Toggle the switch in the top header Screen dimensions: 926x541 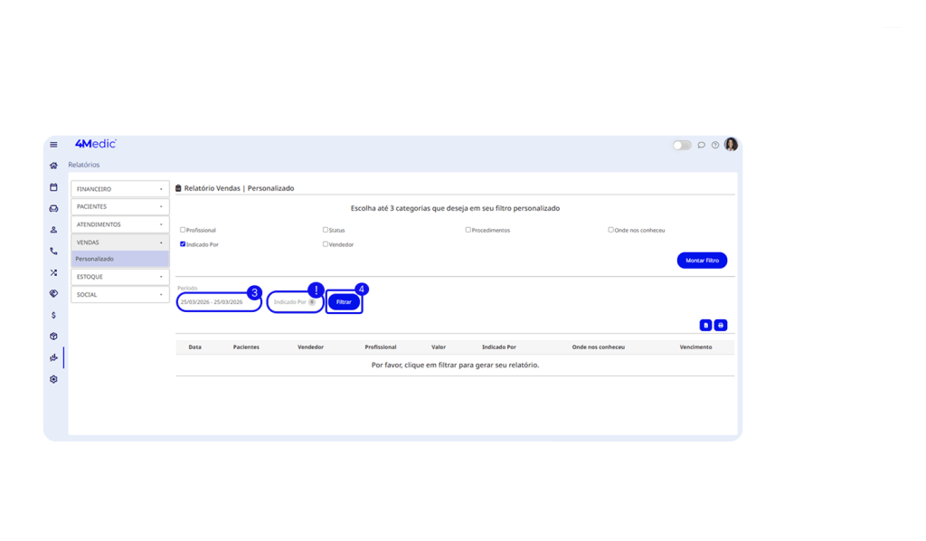tap(681, 145)
